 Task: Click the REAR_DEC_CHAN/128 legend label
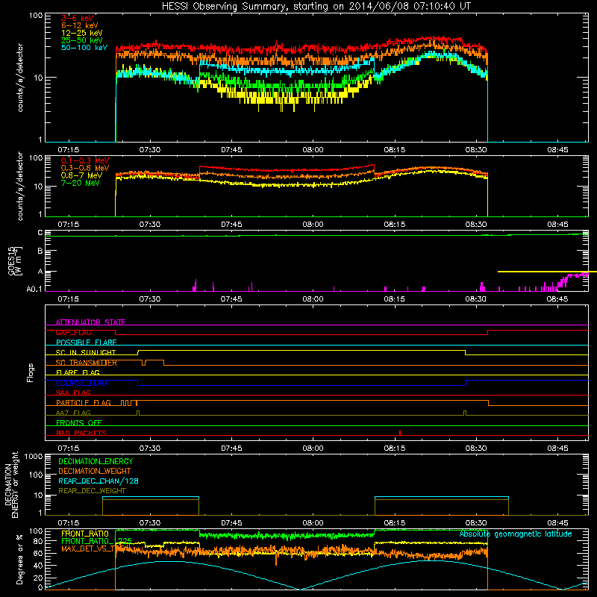[x=99, y=481]
